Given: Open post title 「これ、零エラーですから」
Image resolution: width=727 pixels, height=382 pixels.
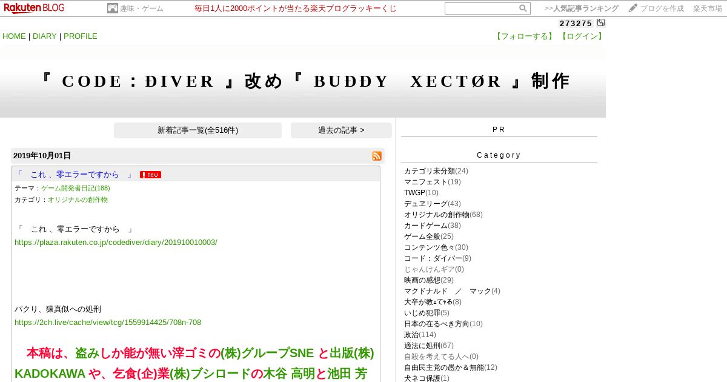Looking at the screenshot, I should (75, 175).
